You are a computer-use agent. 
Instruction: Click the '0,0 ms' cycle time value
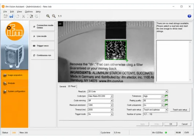117,132
